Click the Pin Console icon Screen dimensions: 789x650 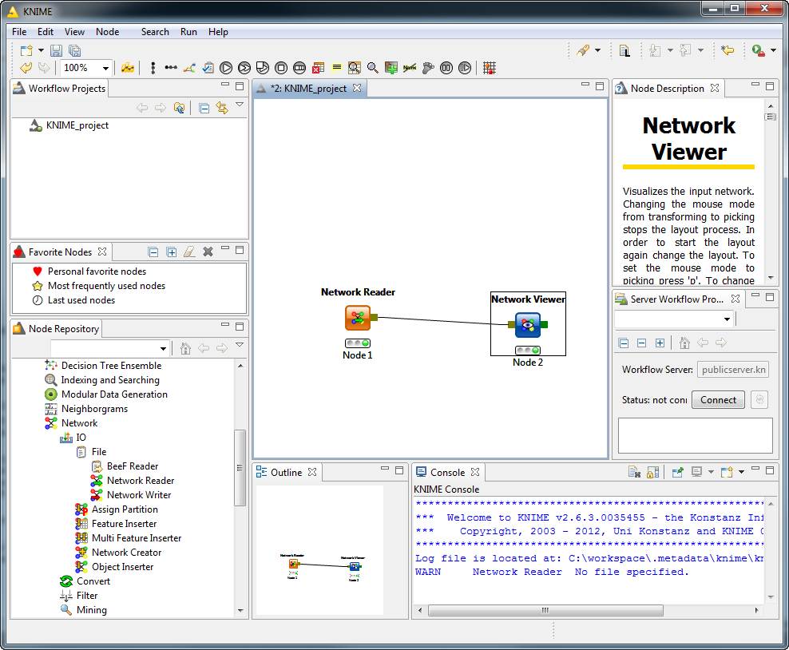[677, 472]
